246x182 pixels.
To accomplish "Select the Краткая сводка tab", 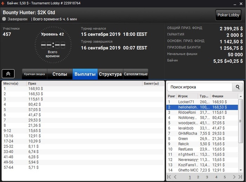I will (x=34, y=74).
